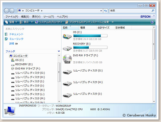
Task: Open the ファイル(F) menu
Action: pyautogui.click(x=12, y=17)
